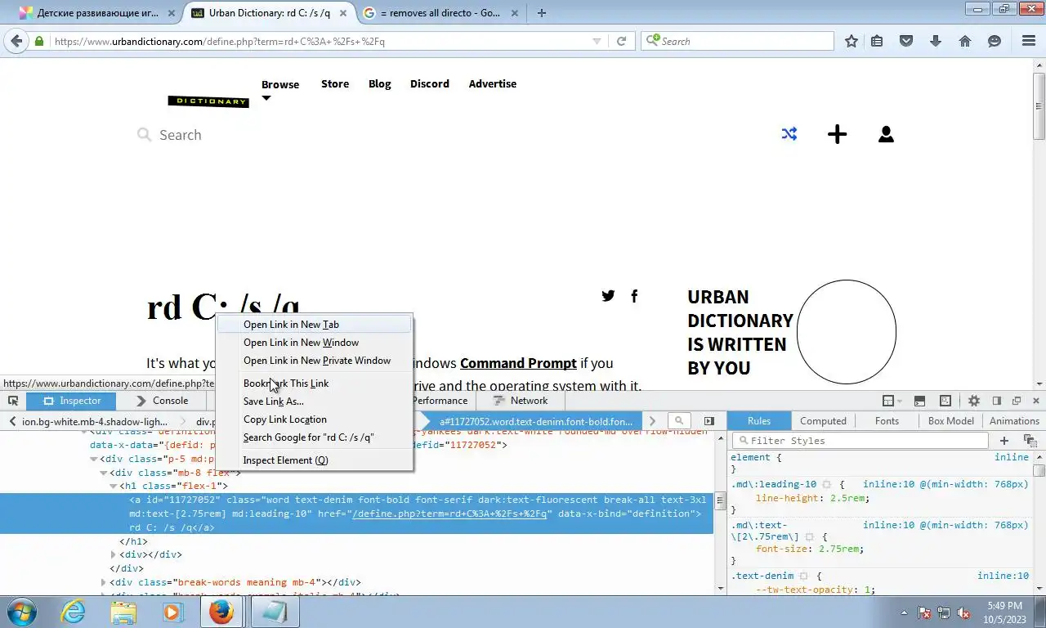
Task: Open the Firefox hamburger menu
Action: [x=1028, y=41]
